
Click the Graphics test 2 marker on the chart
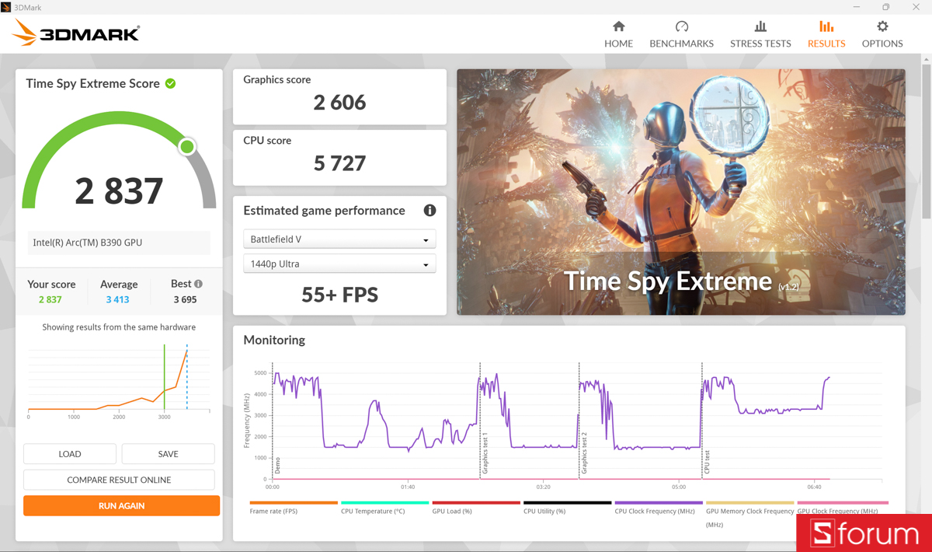tap(584, 453)
